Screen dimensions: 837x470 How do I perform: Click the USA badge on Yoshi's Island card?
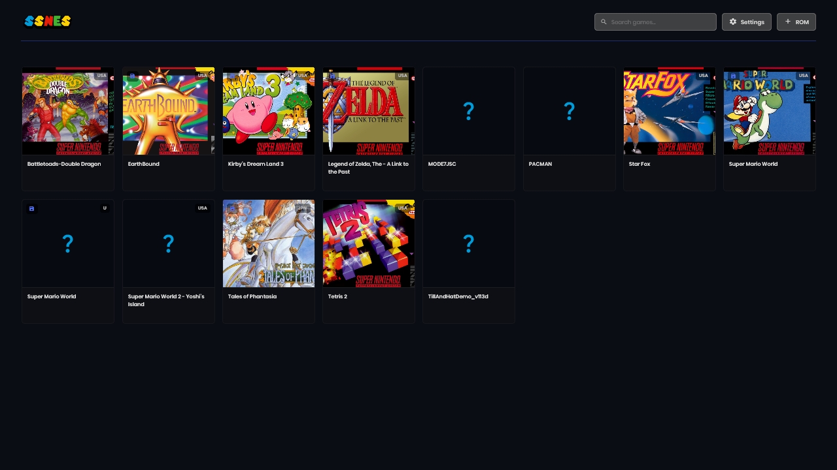tap(202, 208)
